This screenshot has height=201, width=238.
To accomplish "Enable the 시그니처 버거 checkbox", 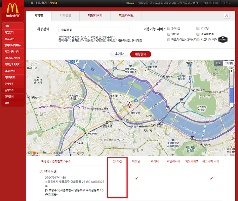I will (x=198, y=40).
